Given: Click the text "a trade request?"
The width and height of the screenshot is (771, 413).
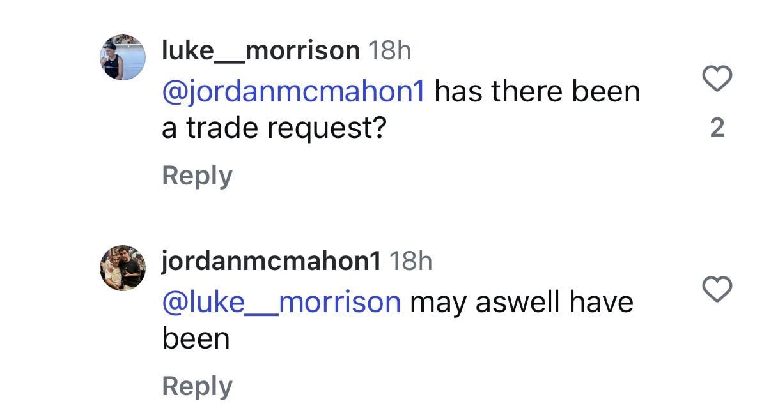Looking at the screenshot, I should pyautogui.click(x=274, y=128).
